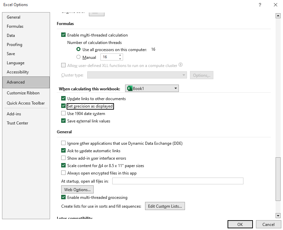Click the Excel icon in workbook dropdown
283x230 pixels.
click(129, 89)
